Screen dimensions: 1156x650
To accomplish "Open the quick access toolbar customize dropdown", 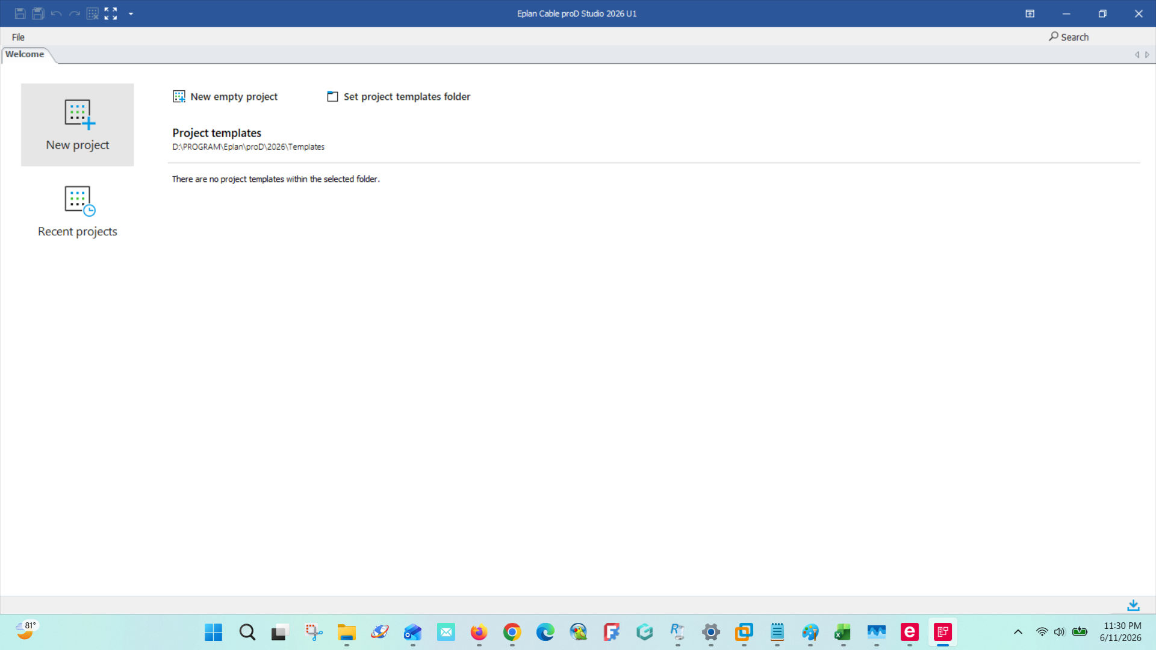I will [x=131, y=13].
